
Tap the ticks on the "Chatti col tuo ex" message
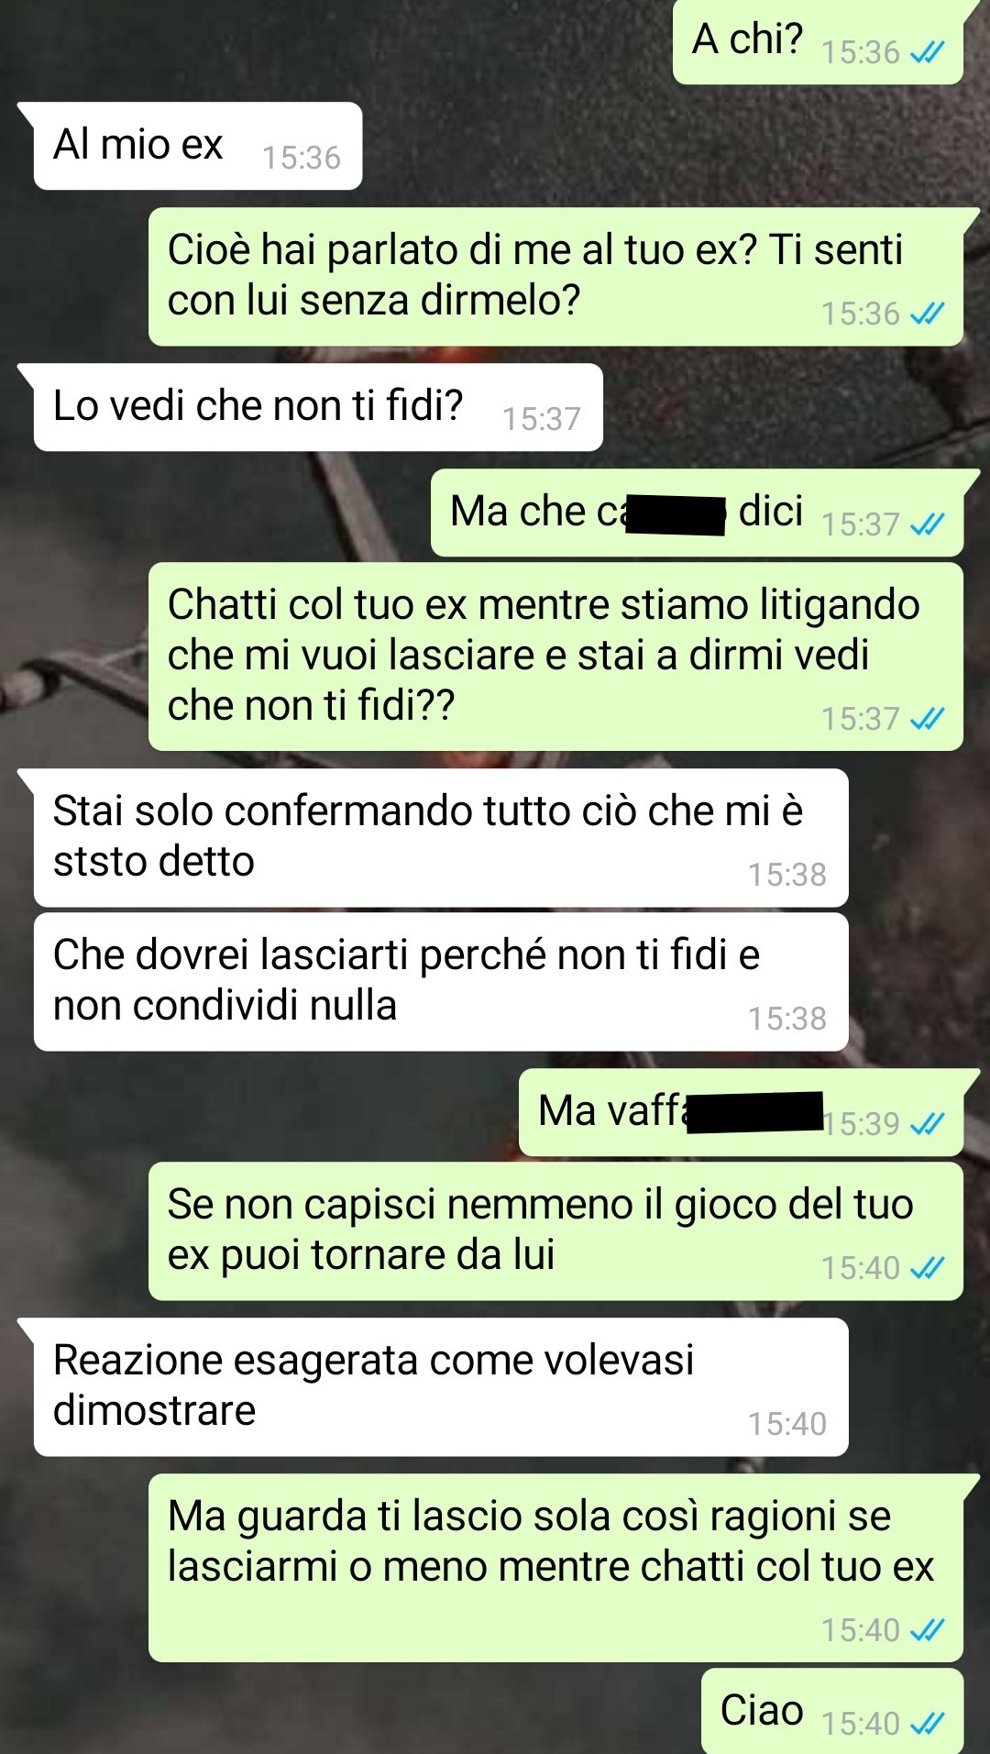click(927, 720)
